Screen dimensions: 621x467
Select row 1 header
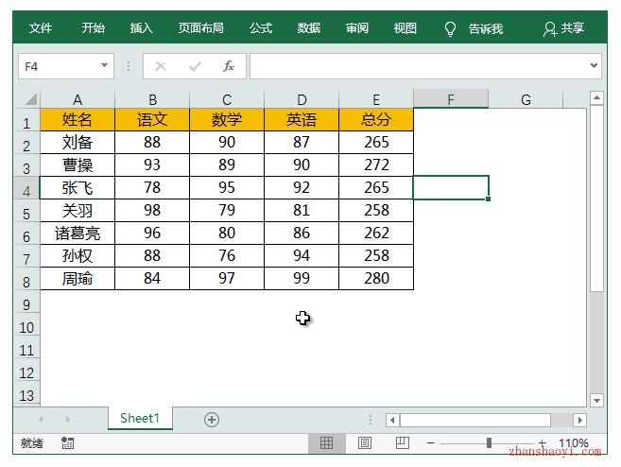click(x=26, y=120)
